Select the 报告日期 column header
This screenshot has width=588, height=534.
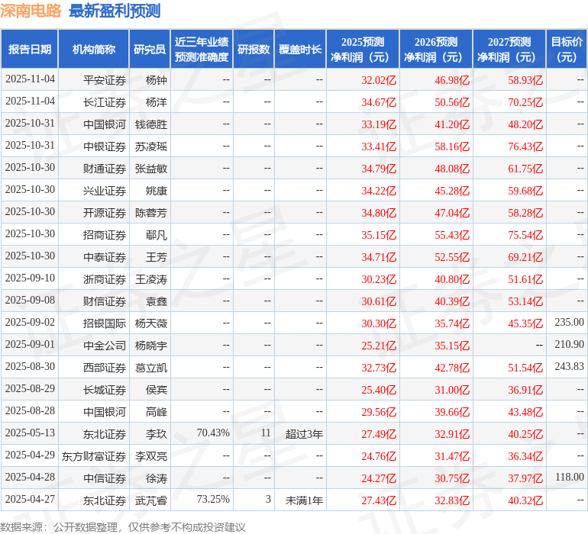30,50
